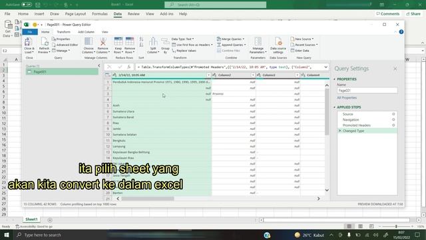Click Group By icon
This screenshot has width=426, height=240.
pos(165,41)
